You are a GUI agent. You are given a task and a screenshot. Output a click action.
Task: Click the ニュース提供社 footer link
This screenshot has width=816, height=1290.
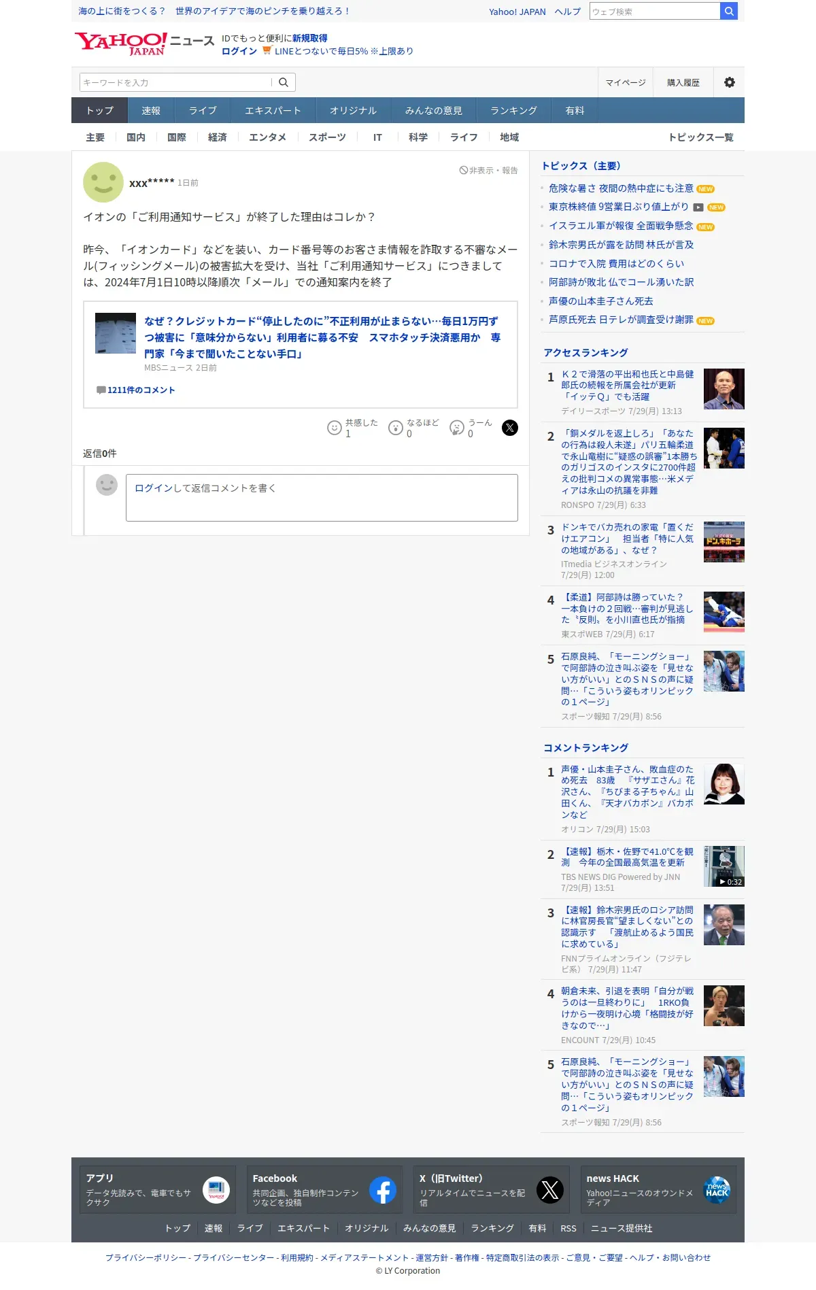click(x=622, y=1229)
